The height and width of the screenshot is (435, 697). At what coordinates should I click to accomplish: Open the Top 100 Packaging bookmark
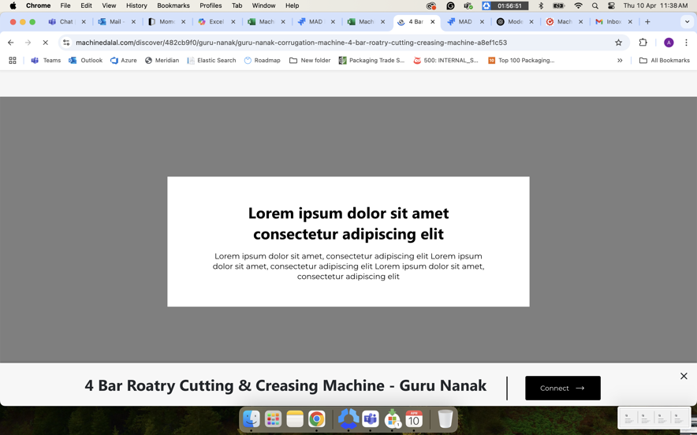point(521,61)
